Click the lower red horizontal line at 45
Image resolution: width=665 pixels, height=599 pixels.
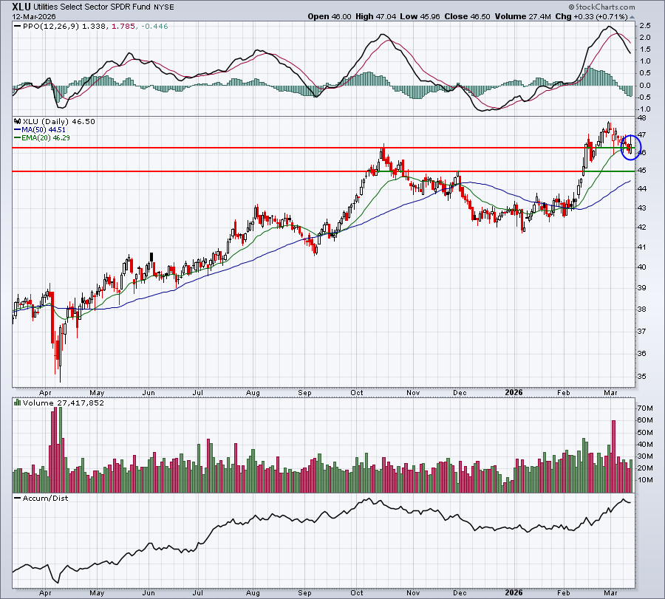click(297, 171)
